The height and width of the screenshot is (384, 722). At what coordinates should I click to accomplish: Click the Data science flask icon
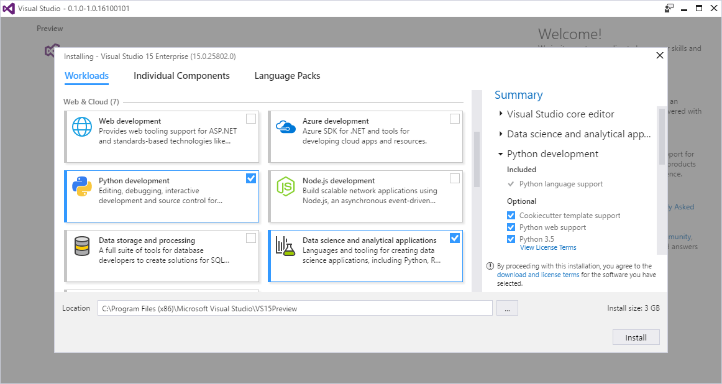point(285,246)
